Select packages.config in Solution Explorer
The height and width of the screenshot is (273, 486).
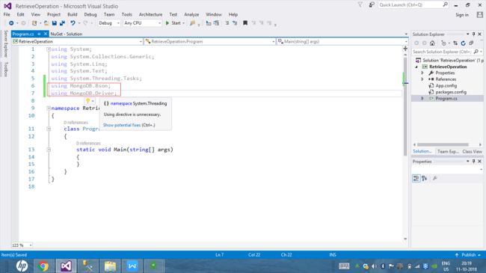[451, 92]
